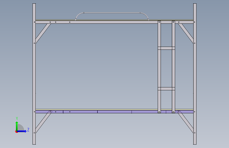Select the left vertical post of the frame
The image size is (229, 148).
(34, 74)
